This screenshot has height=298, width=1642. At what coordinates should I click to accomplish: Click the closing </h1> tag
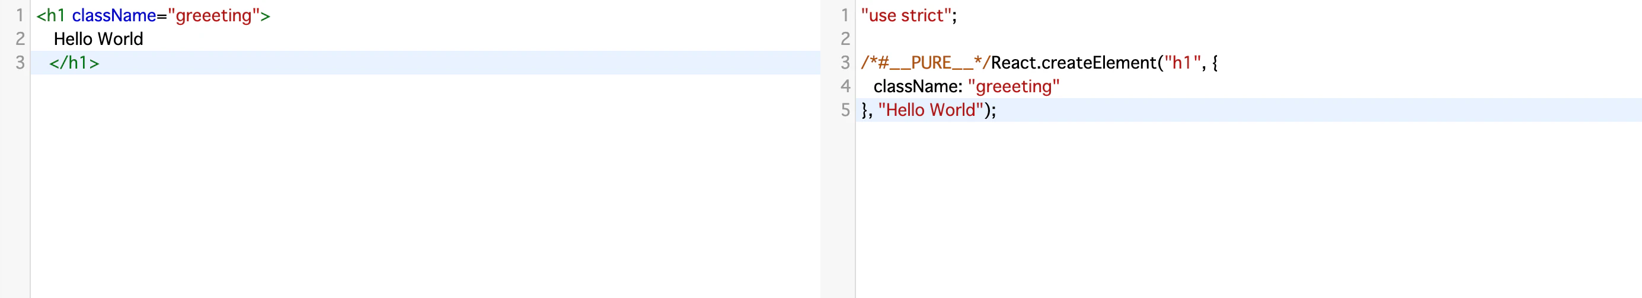tap(75, 63)
